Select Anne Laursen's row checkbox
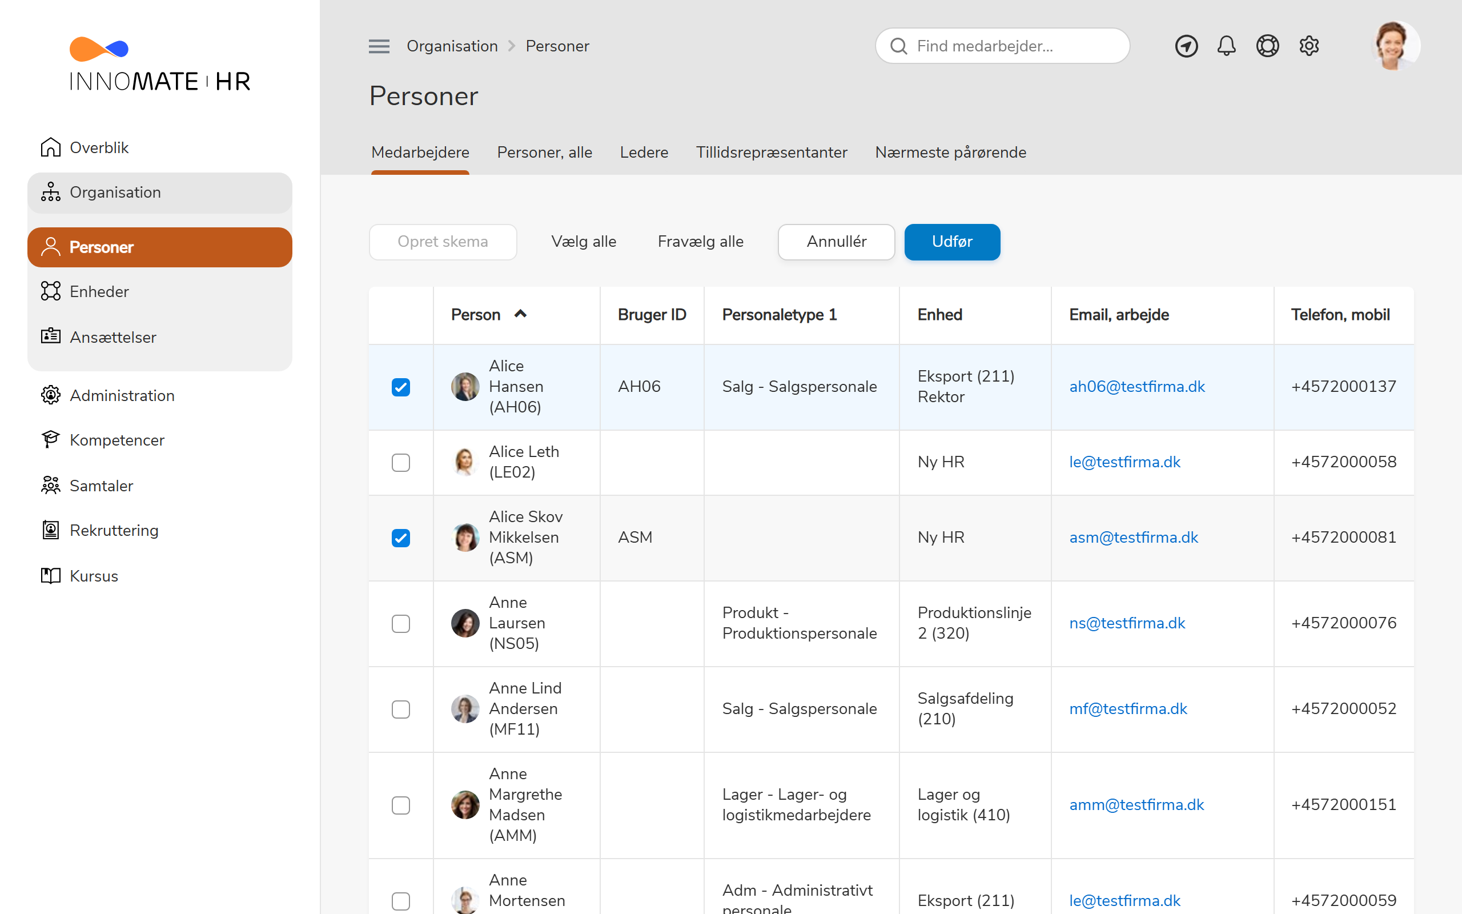The width and height of the screenshot is (1462, 914). tap(400, 623)
